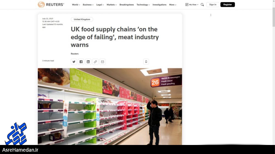The image size is (275, 154).
Task: Open the More menu
Action: [173, 5]
